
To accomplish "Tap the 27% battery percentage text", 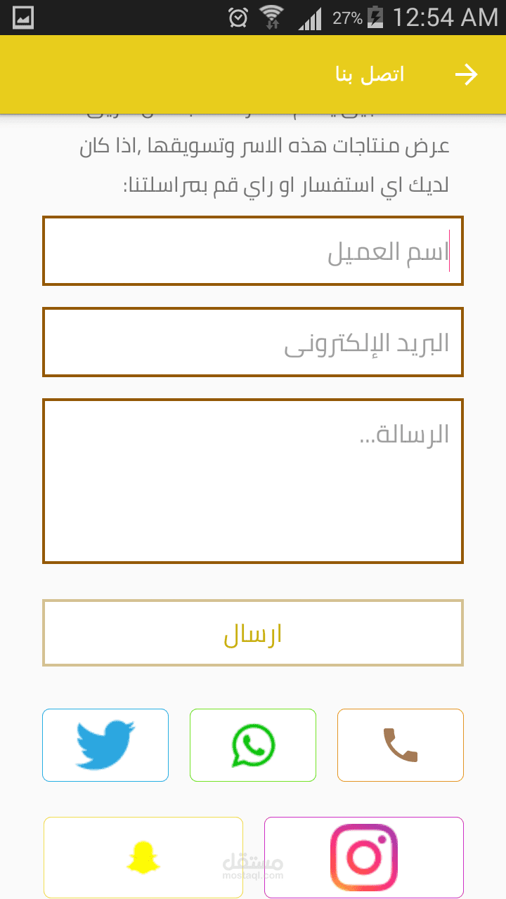I will pyautogui.click(x=347, y=18).
